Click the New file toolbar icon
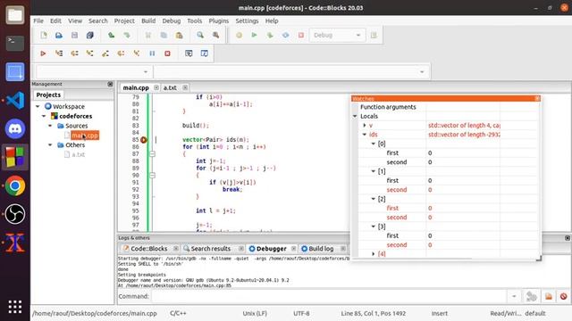 point(44,36)
